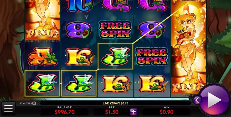Click the purple 9 ladybug symbol in the second reel
The height and width of the screenshot is (117, 231).
tap(79, 30)
